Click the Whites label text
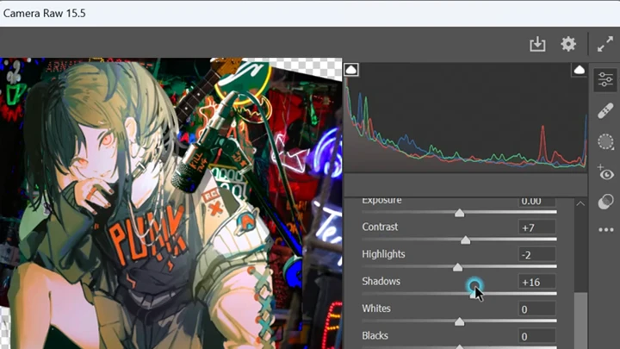This screenshot has width=620, height=349. (x=376, y=308)
